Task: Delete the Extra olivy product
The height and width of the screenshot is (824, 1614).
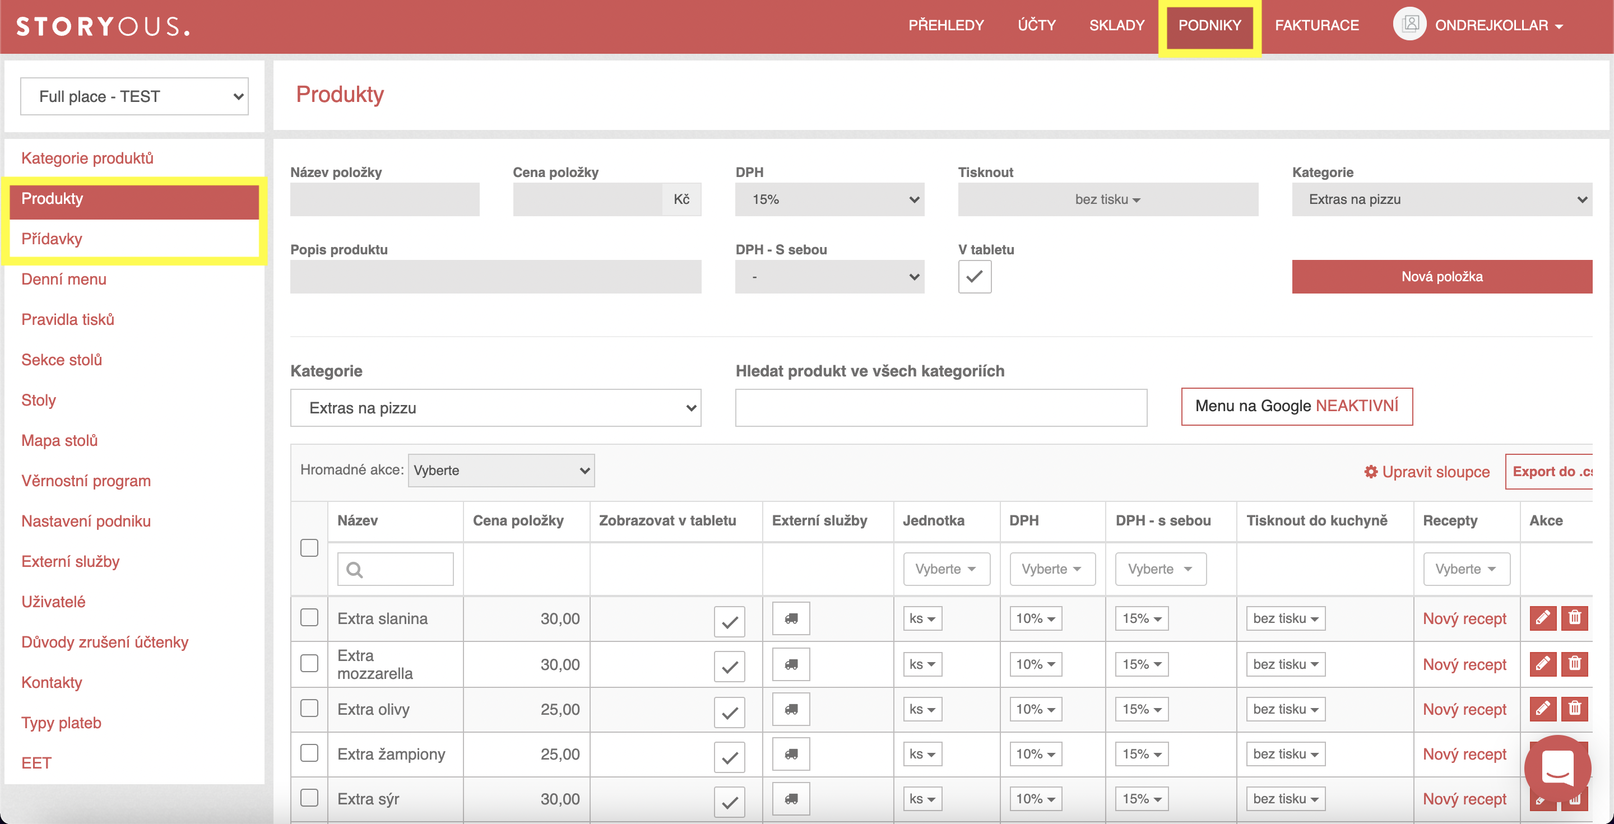Action: click(1574, 709)
